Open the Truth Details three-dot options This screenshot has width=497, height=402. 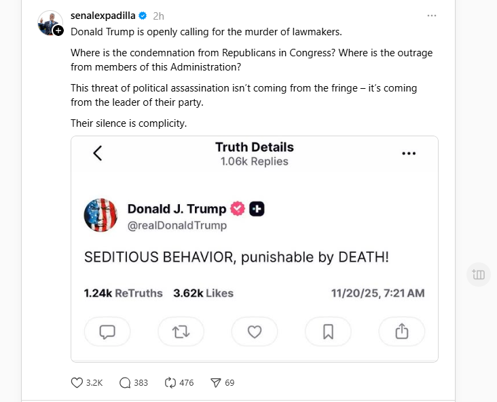tap(409, 153)
